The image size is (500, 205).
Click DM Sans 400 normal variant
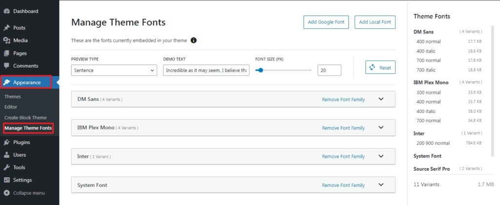(428, 42)
